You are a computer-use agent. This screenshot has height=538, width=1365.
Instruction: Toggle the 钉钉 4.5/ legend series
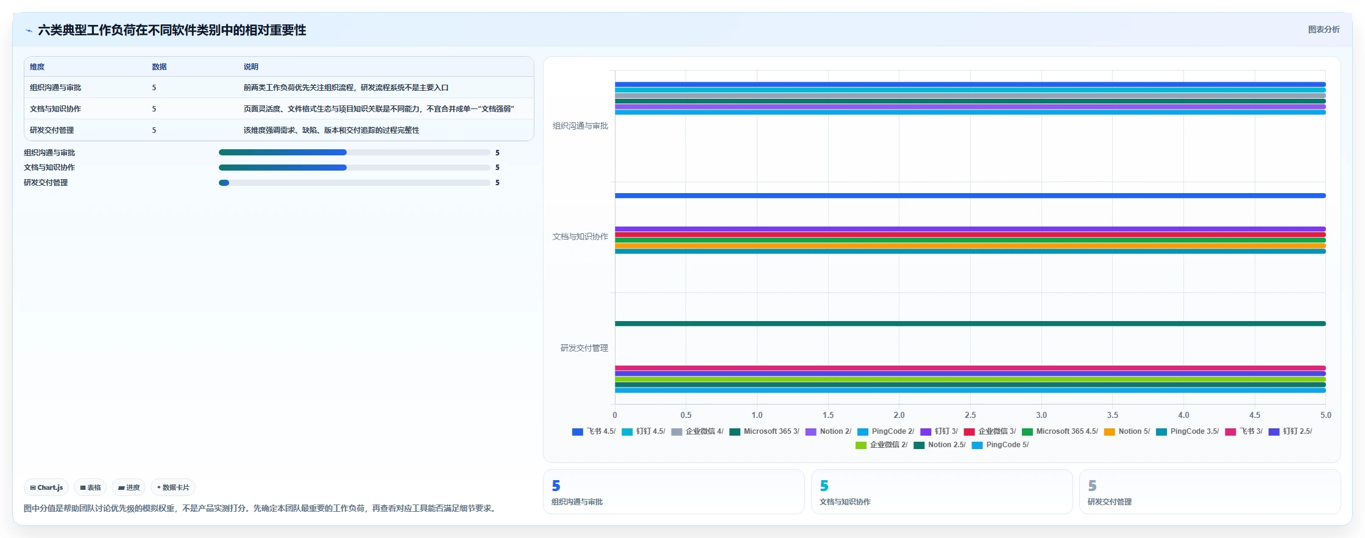click(x=643, y=431)
